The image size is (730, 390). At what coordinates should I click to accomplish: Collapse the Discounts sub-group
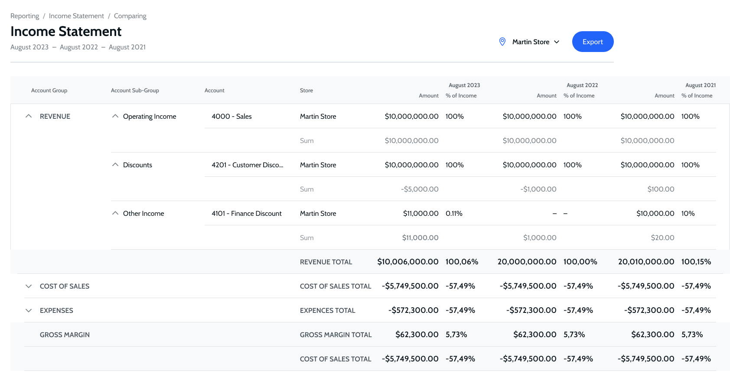click(115, 165)
